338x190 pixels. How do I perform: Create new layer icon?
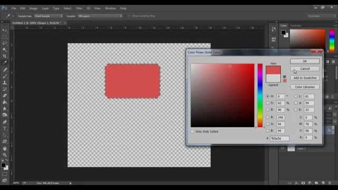coord(323,183)
